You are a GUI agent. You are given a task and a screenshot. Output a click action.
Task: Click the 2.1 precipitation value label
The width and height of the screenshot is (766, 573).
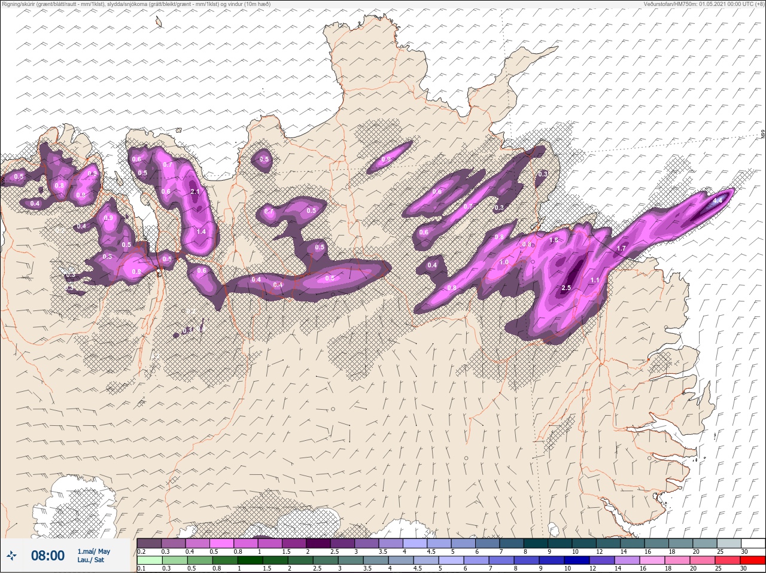[x=194, y=191]
